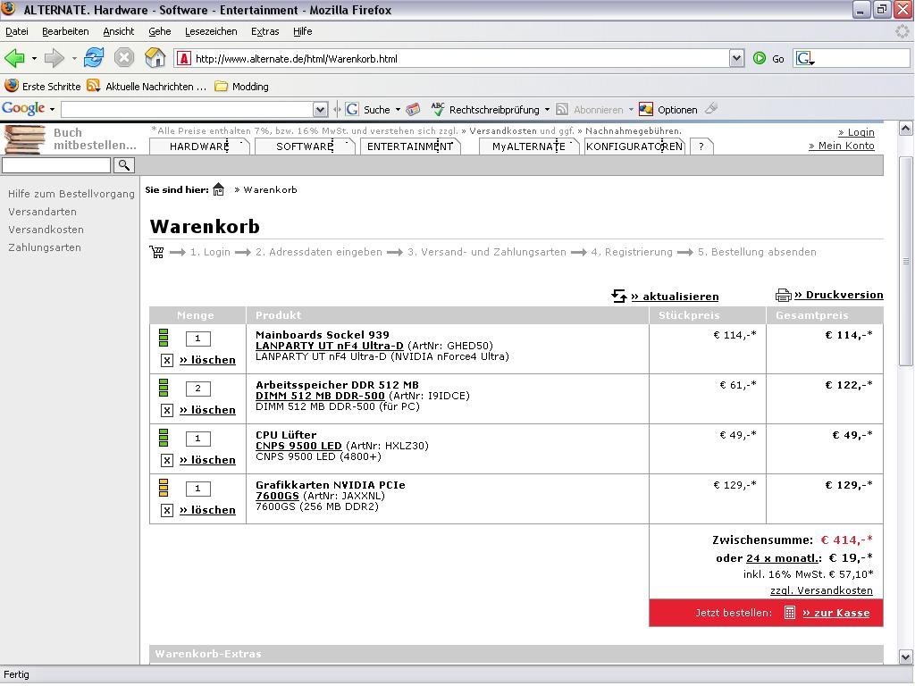
Task: Click the calculator icon beside zur Kasse
Action: coord(790,613)
